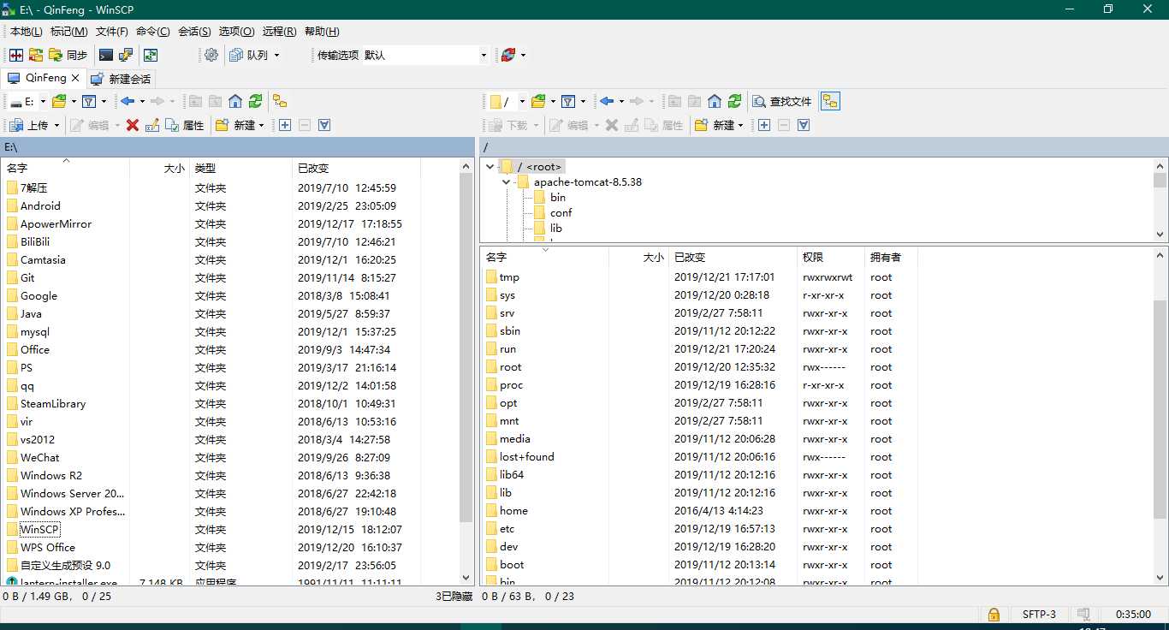
Task: Click open directory icon in remote panel
Action: click(538, 101)
